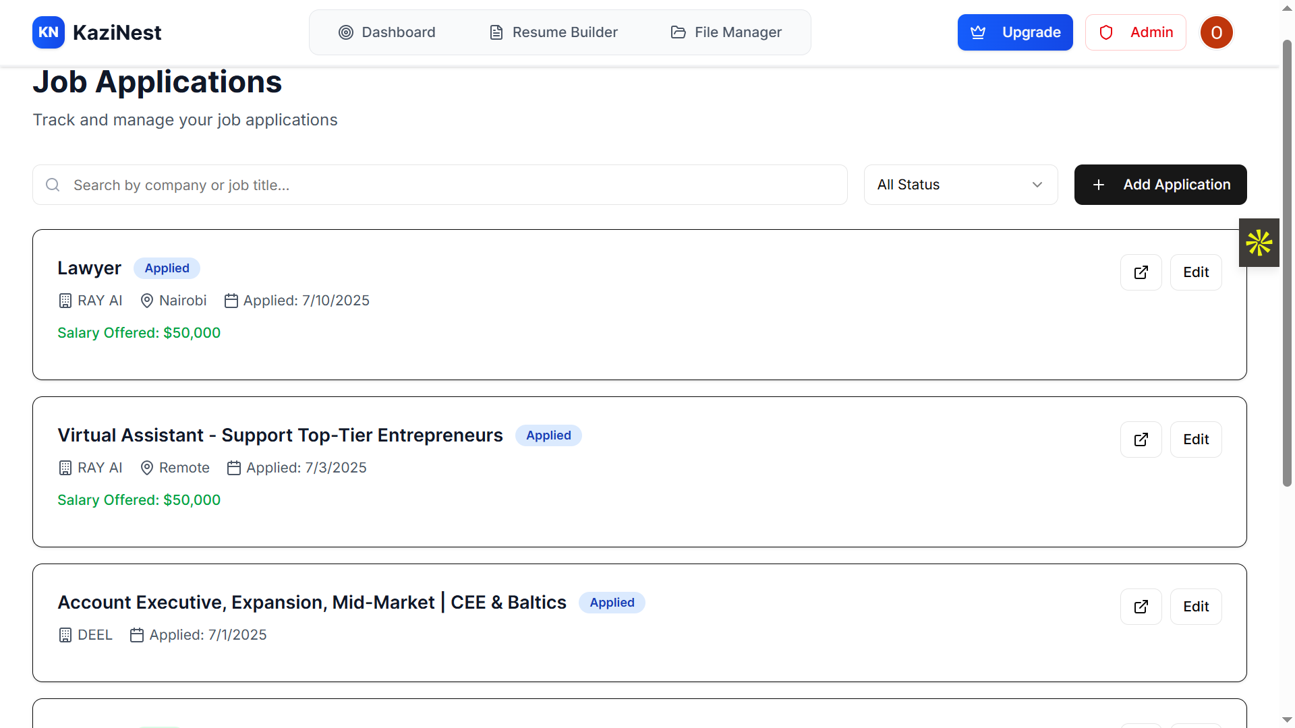Image resolution: width=1295 pixels, height=728 pixels.
Task: Click the KN logo icon
Action: (x=48, y=32)
